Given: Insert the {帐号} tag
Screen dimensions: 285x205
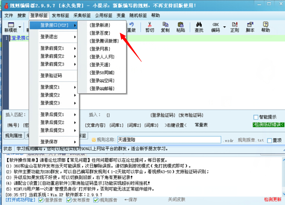Looking at the screenshot, I should click(x=13, y=125).
